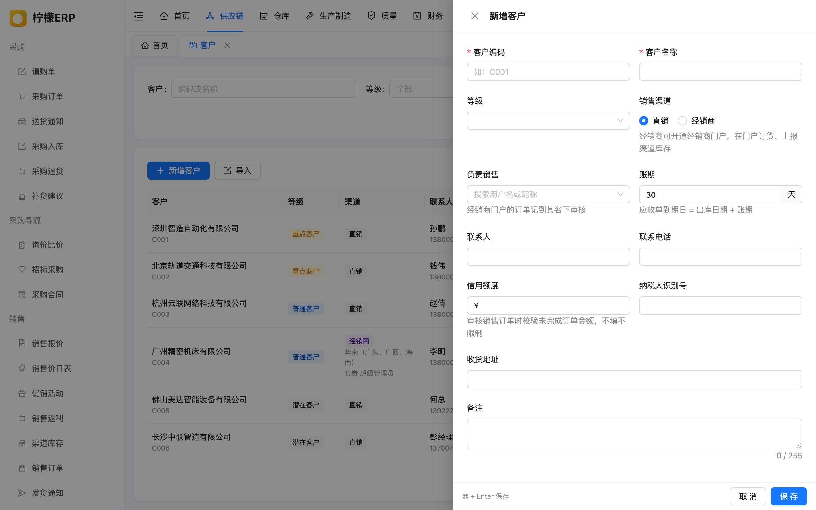Screen dimensions: 816x510
Task: Focus the 纳税人识别号 input field
Action: point(721,305)
